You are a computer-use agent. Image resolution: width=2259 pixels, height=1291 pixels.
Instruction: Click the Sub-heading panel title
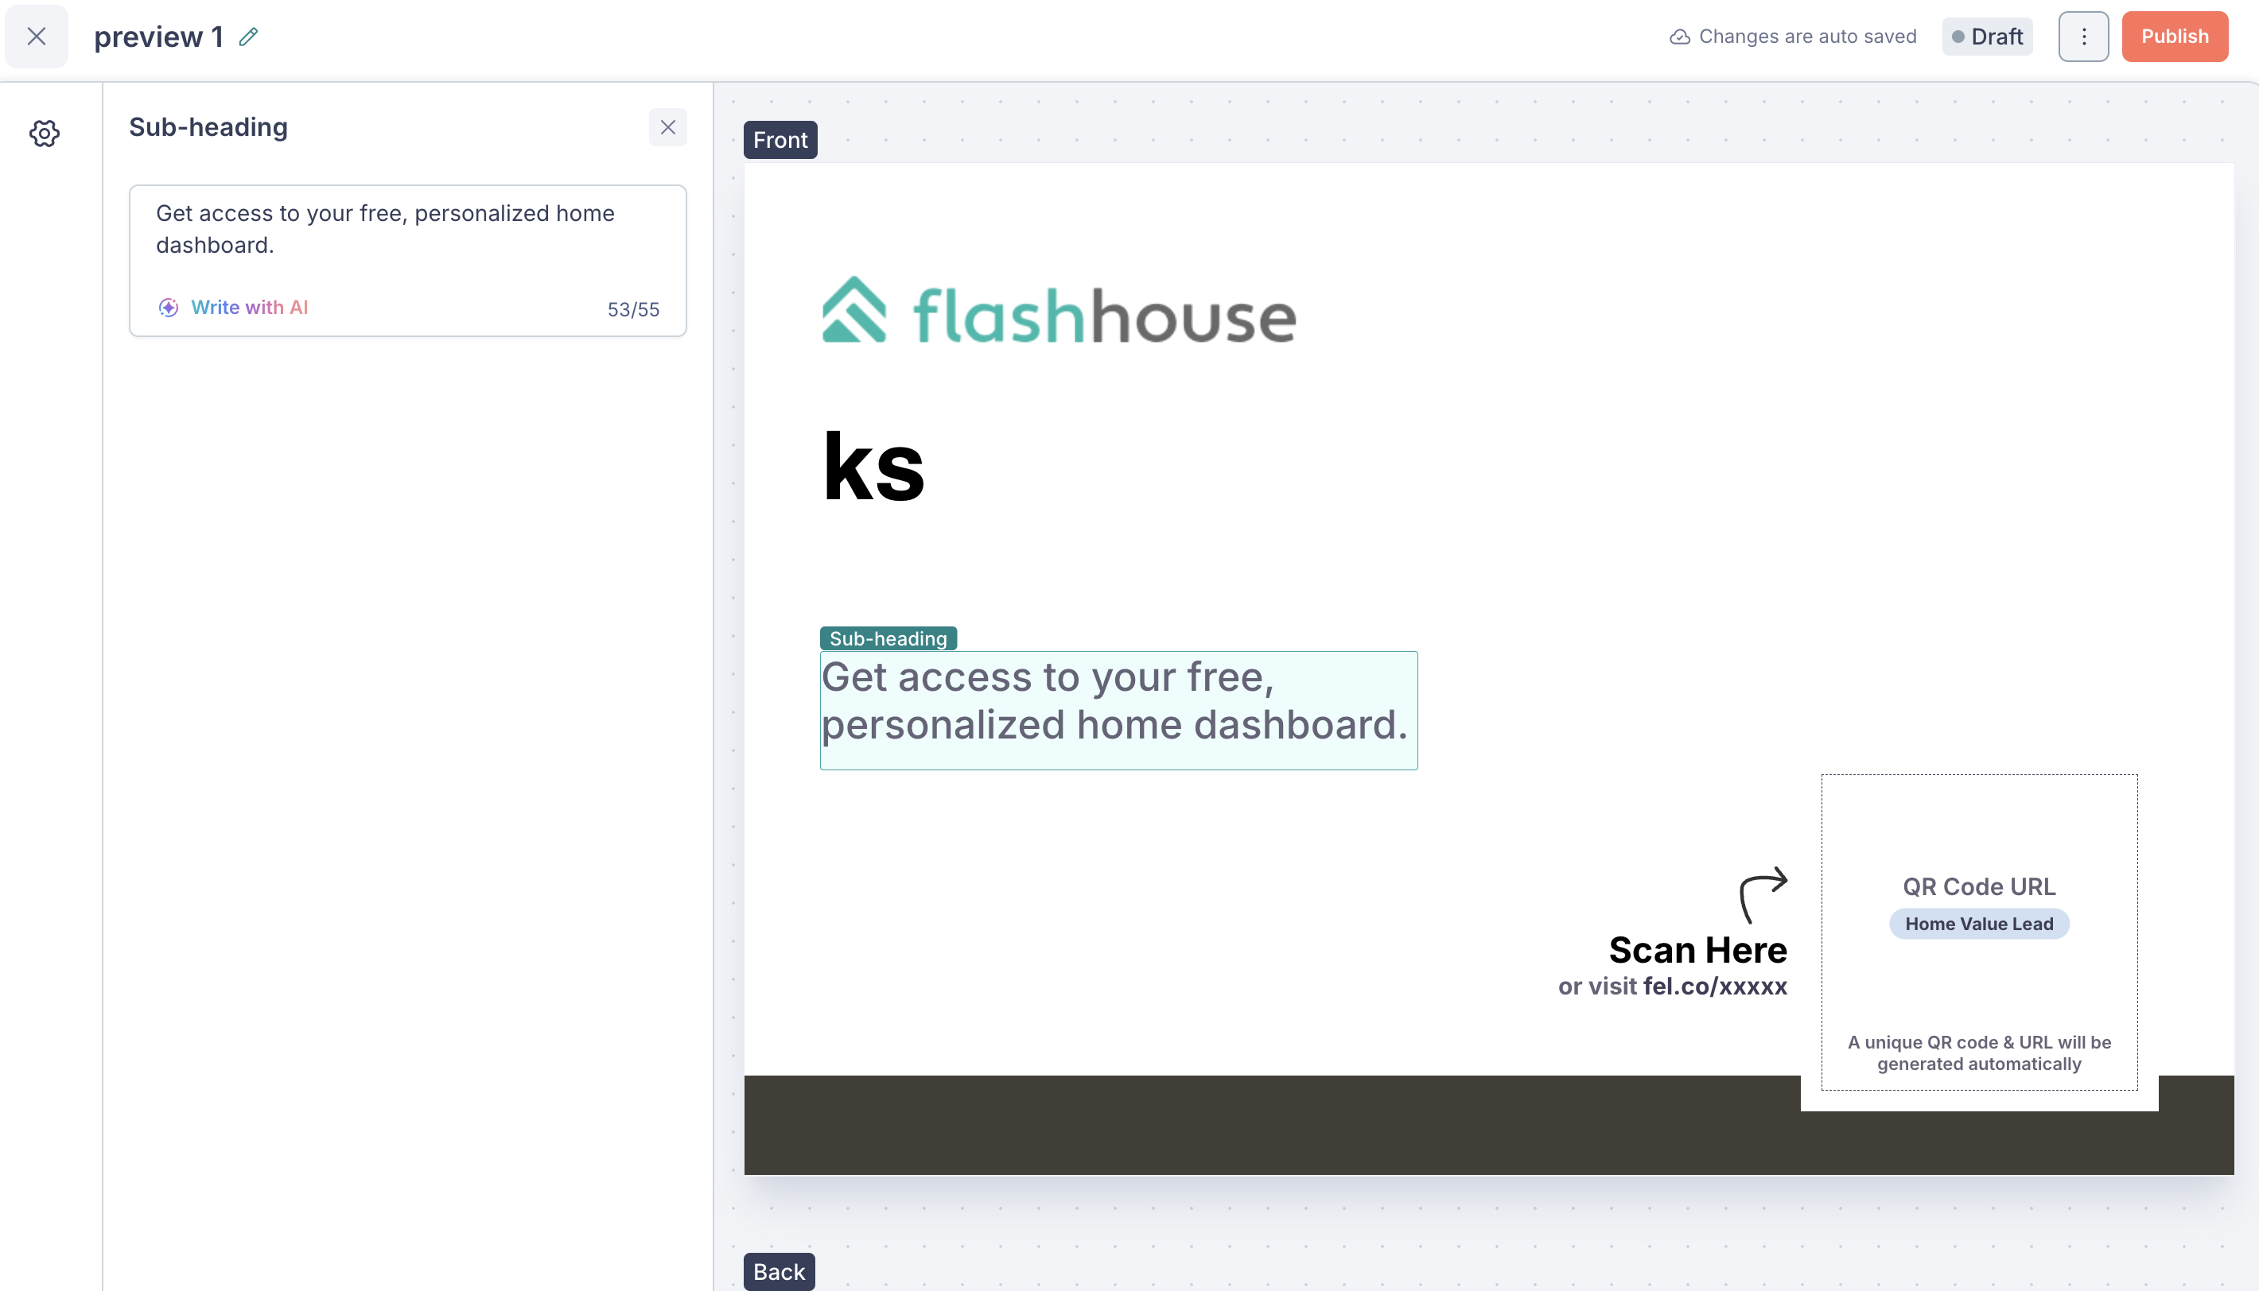[208, 128]
